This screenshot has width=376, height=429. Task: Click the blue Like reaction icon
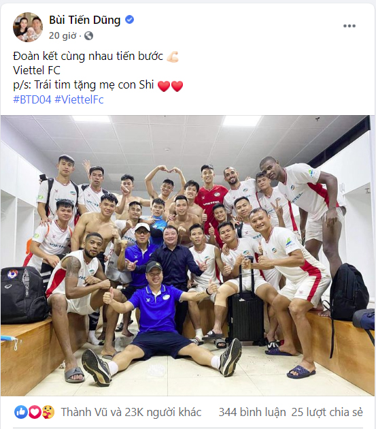click(21, 412)
